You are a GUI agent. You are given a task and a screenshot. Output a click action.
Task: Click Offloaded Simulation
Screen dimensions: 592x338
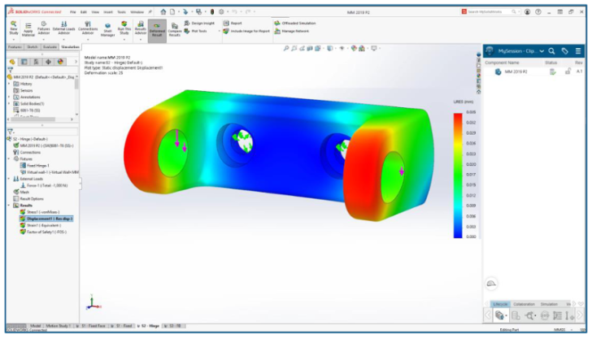point(295,24)
